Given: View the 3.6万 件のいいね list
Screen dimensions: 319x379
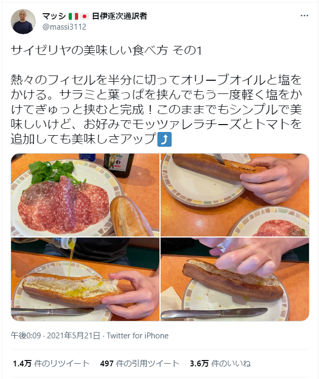Looking at the screenshot, I should pyautogui.click(x=220, y=364).
